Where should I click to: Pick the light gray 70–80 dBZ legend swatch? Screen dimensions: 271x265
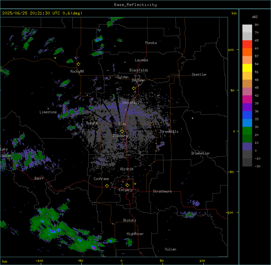(247, 29)
